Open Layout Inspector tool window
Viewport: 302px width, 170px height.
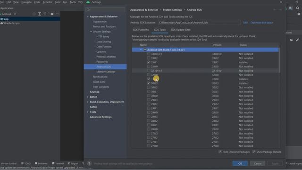[294, 163]
